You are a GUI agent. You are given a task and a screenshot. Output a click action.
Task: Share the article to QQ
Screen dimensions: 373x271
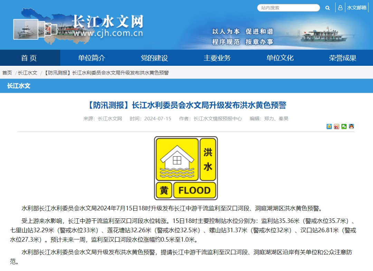tap(351, 127)
